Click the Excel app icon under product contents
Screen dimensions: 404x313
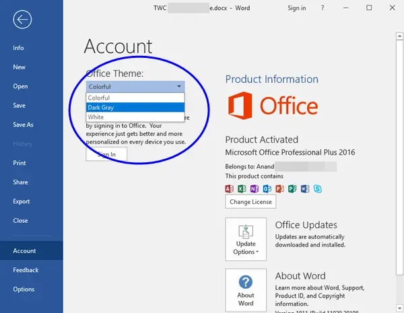(242, 189)
